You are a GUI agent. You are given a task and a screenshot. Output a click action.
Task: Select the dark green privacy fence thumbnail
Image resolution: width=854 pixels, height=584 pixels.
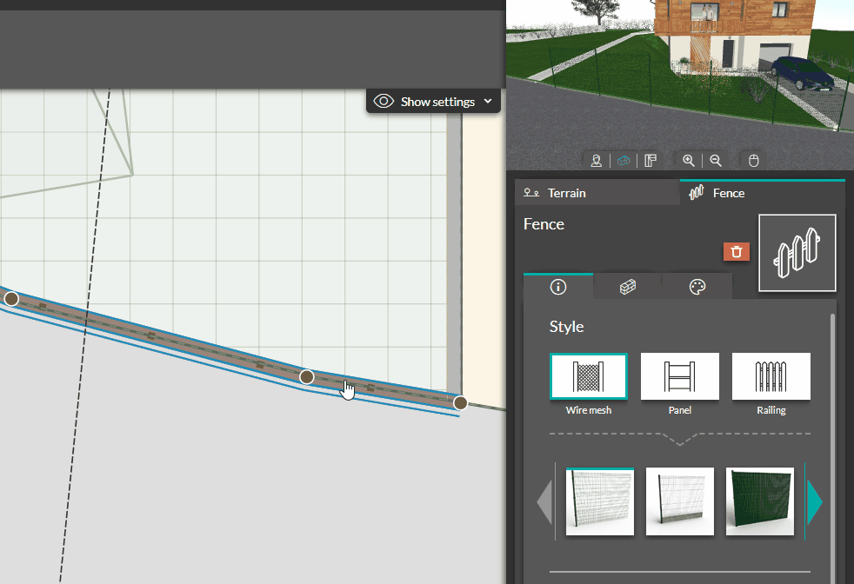(759, 501)
